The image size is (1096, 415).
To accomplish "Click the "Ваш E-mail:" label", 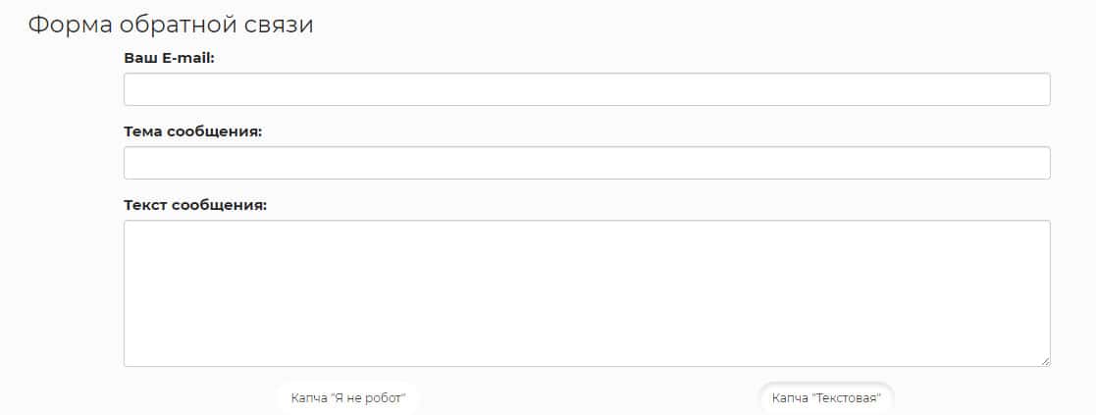I will click(169, 58).
